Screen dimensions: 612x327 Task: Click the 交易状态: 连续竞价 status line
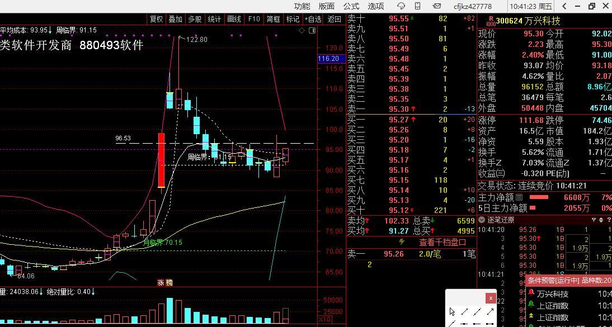pos(532,186)
